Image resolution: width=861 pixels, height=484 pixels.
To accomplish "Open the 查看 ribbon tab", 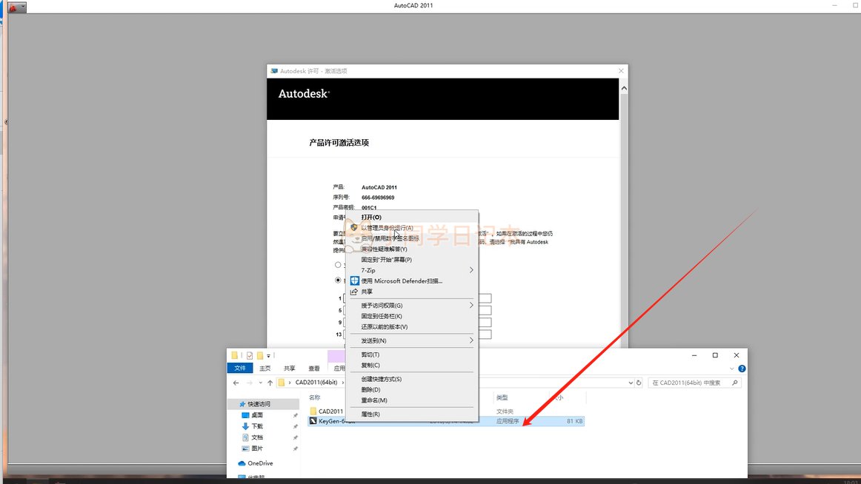I will [x=314, y=369].
